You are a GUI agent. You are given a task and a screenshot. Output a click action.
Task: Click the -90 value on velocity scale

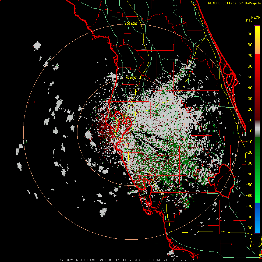[x=249, y=228]
